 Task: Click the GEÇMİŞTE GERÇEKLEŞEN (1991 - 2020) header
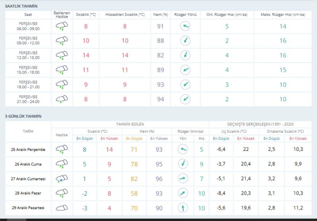(x=260, y=124)
